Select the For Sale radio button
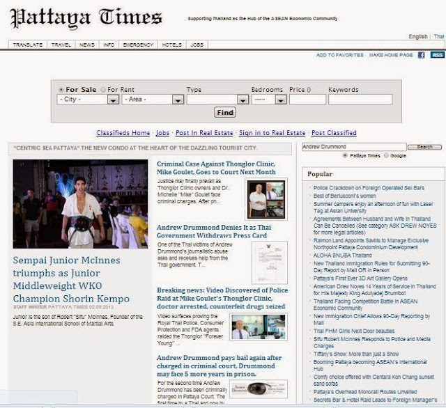The height and width of the screenshot is (408, 446). coord(61,90)
